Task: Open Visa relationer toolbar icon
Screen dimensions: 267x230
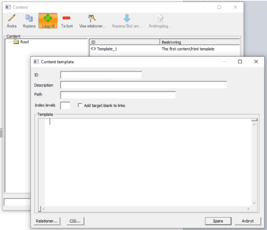Action: (92, 18)
